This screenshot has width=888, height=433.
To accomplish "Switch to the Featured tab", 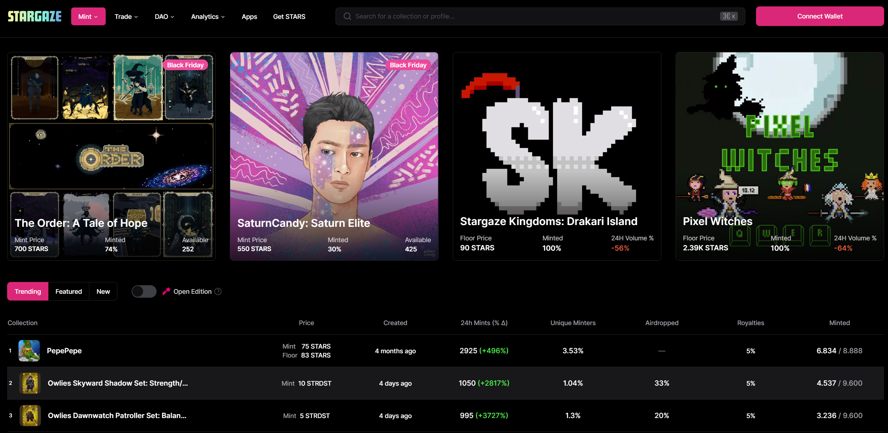I will pos(69,291).
